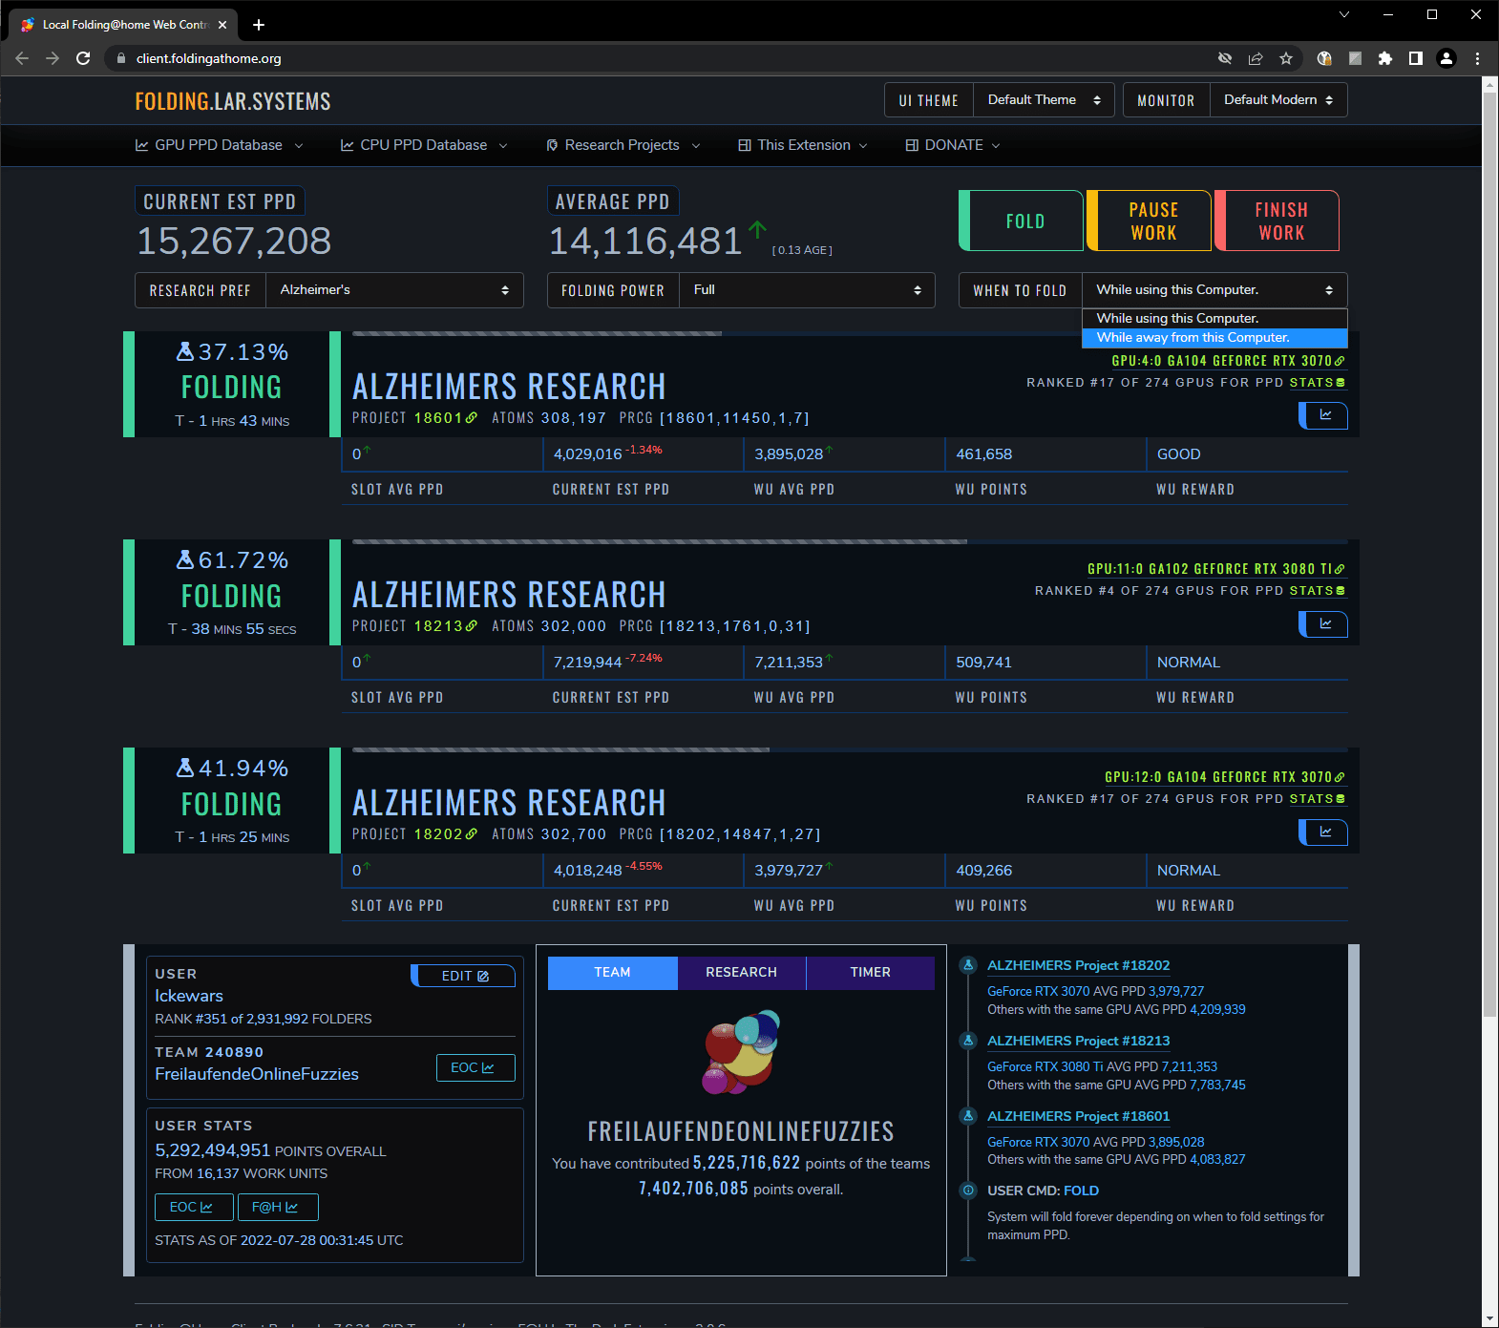Viewport: 1499px width, 1328px height.
Task: Expand GPU PPD Database menu
Action: pos(220,145)
